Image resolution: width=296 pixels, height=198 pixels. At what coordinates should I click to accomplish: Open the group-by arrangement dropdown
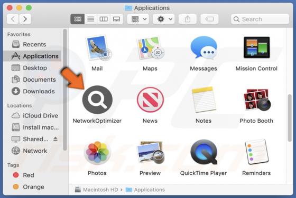[x=138, y=19]
